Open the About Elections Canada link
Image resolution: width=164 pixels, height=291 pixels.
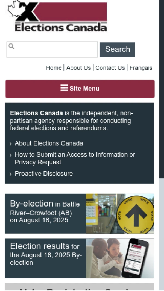tap(49, 143)
